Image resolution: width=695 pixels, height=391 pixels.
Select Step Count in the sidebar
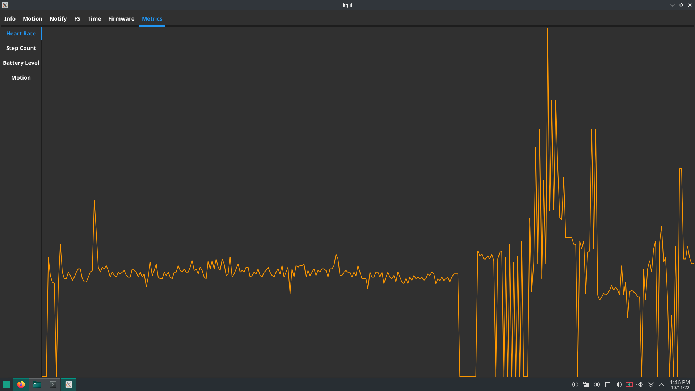pyautogui.click(x=21, y=48)
